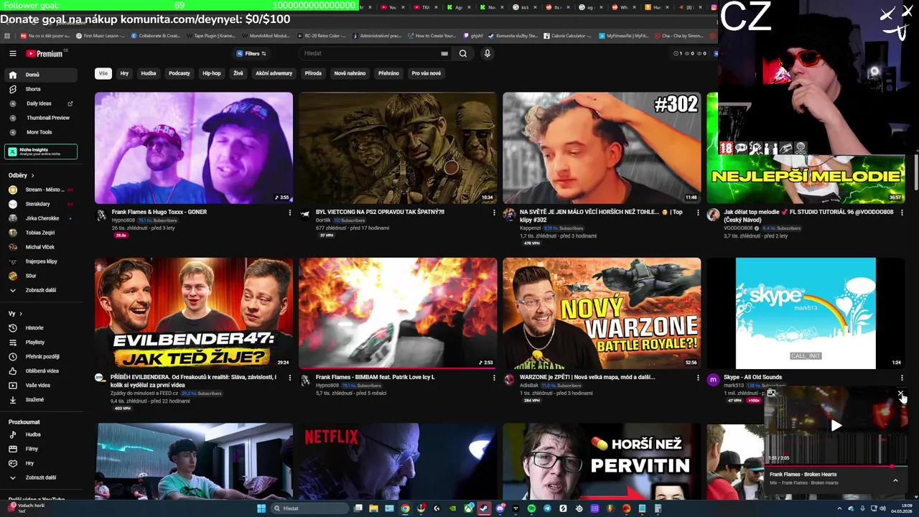Image resolution: width=919 pixels, height=517 pixels.
Task: Open Stažené downloads page
Action: (40, 400)
